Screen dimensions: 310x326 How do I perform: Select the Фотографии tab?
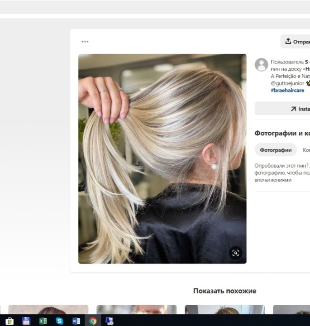coord(276,150)
